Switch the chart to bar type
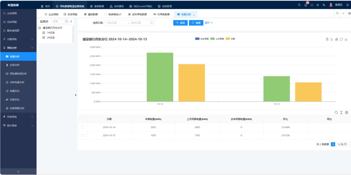351x175 pixels. coord(337,40)
